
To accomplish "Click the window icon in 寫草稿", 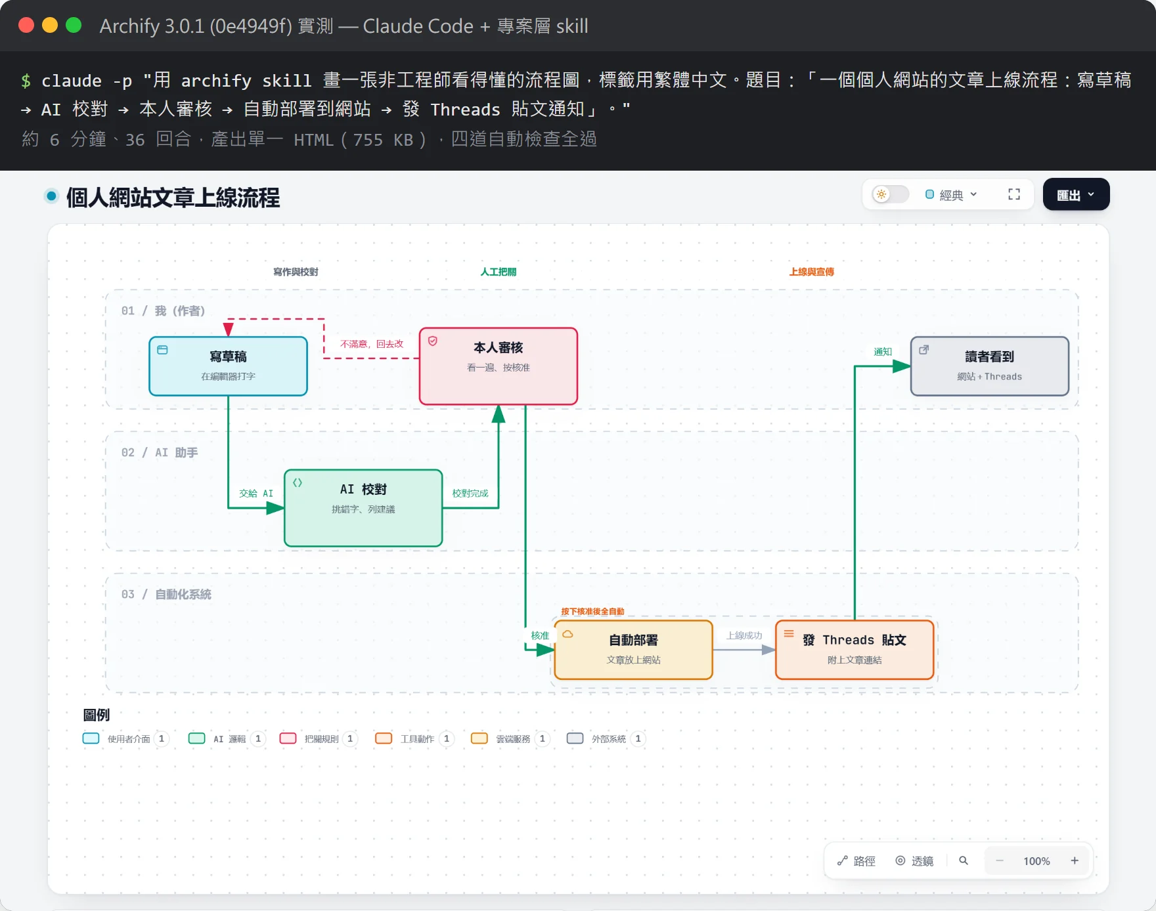I will pos(162,350).
